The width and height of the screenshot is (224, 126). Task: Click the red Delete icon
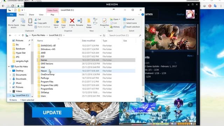(72, 21)
